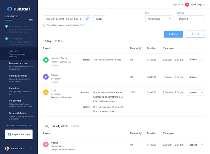Screen dimensions: 210x154
Task: Click the Create project green checkmark
Action: (6, 38)
